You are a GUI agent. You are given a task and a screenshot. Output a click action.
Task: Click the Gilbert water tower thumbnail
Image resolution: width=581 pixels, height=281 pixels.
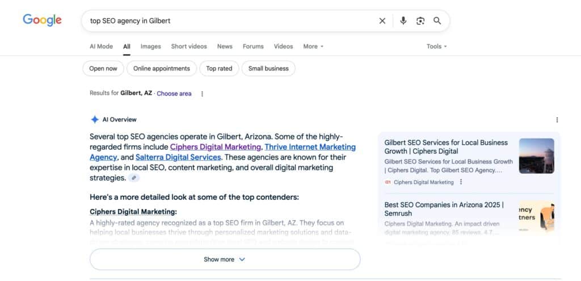537,156
